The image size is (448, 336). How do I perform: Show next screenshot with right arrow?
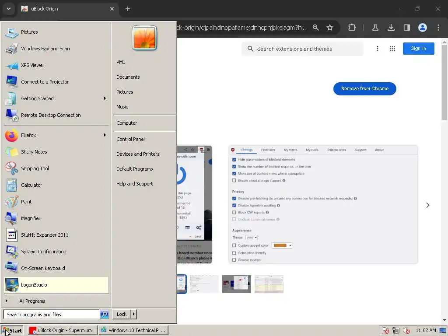pos(427,205)
